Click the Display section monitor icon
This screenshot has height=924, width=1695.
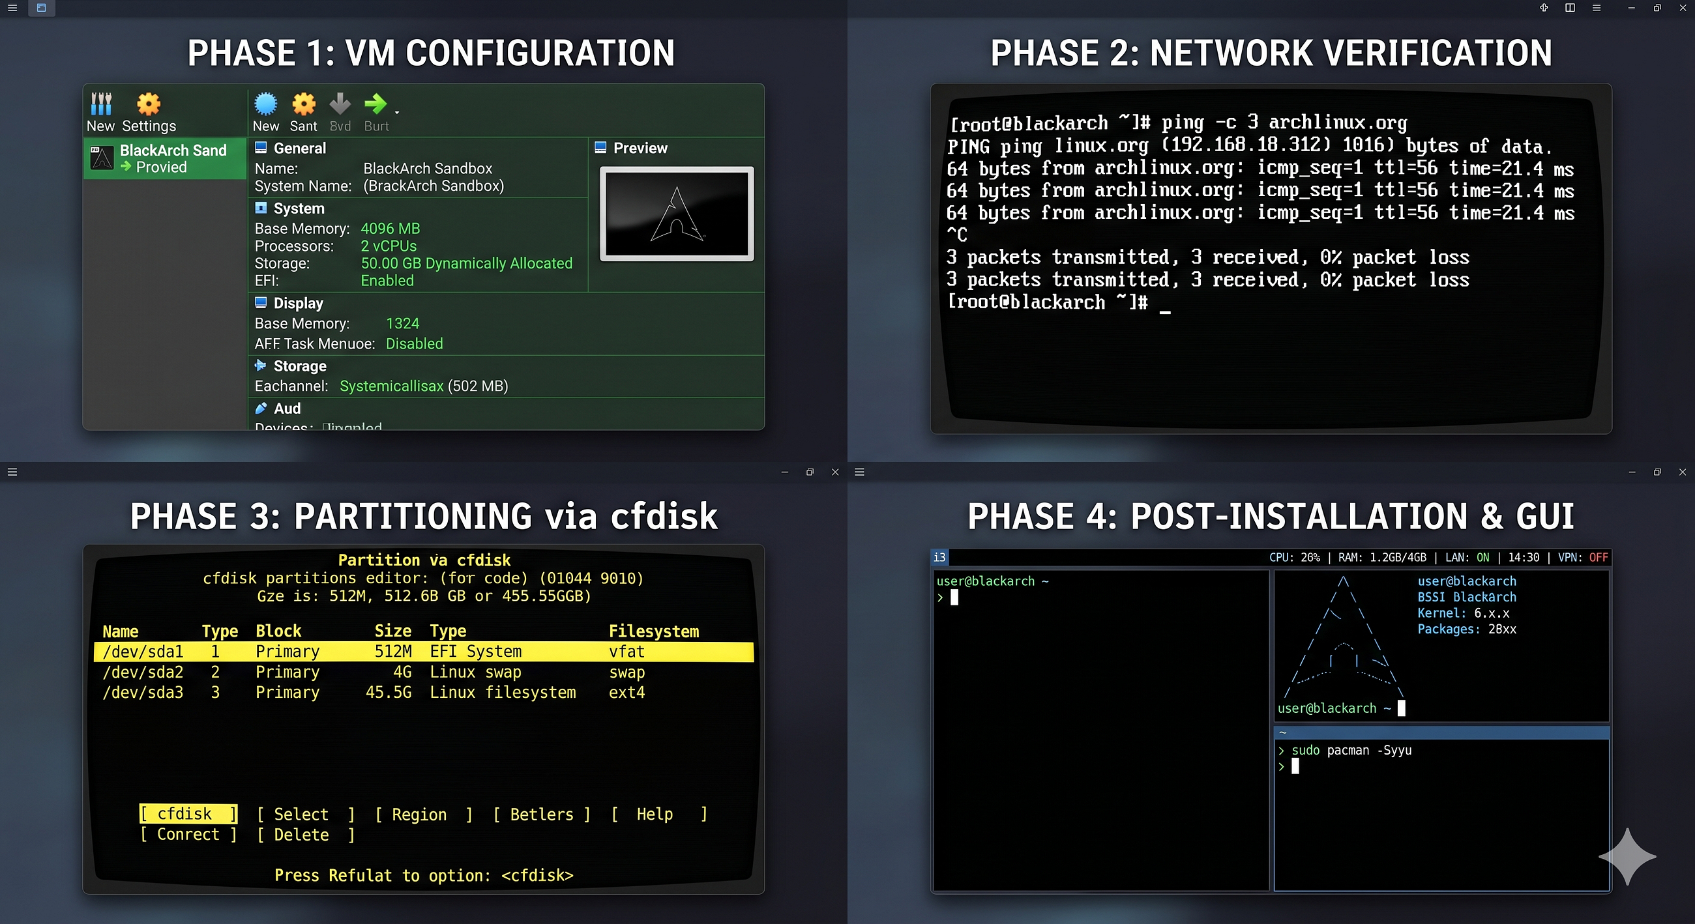click(261, 302)
